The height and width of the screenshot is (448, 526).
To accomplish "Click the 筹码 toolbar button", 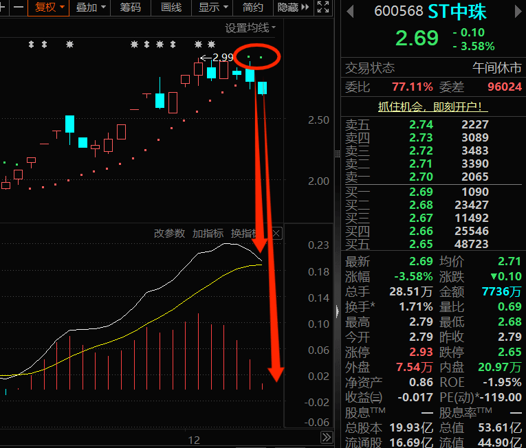I will click(131, 8).
